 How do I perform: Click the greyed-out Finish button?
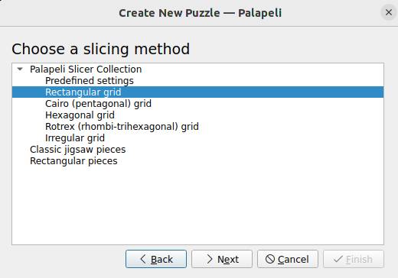pyautogui.click(x=354, y=259)
